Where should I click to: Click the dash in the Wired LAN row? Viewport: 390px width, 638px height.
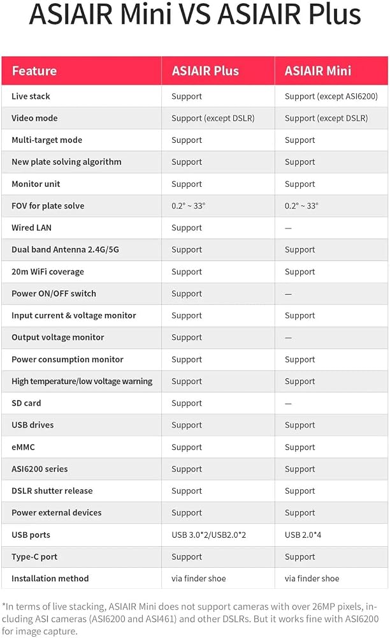coord(288,228)
